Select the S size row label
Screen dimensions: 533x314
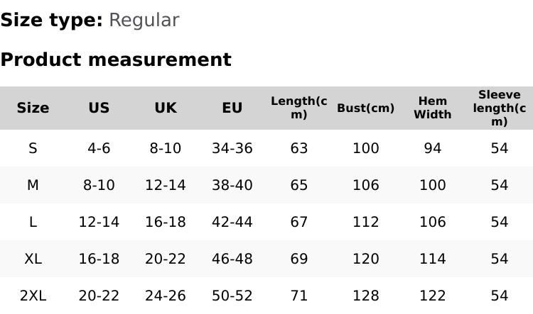click(x=33, y=148)
